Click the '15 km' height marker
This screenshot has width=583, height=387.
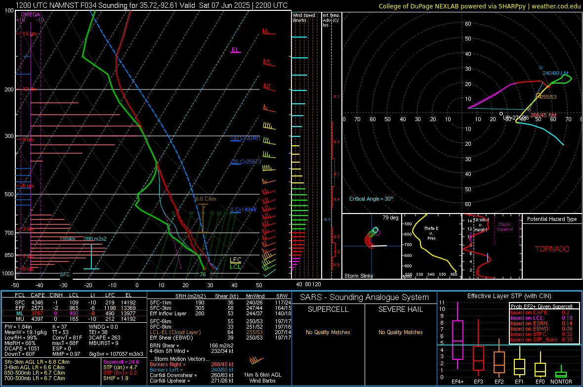[x=29, y=34]
